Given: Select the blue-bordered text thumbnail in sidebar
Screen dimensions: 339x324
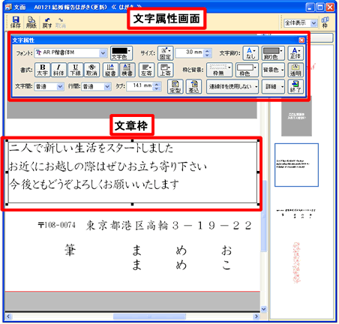Looking at the screenshot, I should click(296, 165).
